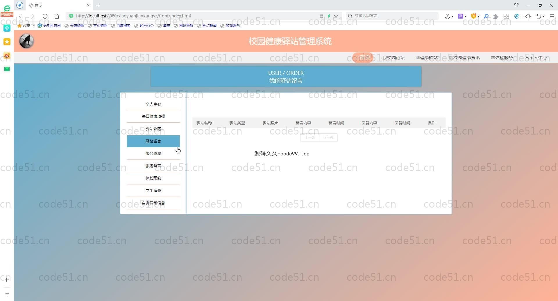Select 服务留言 in the sidebar
558x301 pixels.
153,166
